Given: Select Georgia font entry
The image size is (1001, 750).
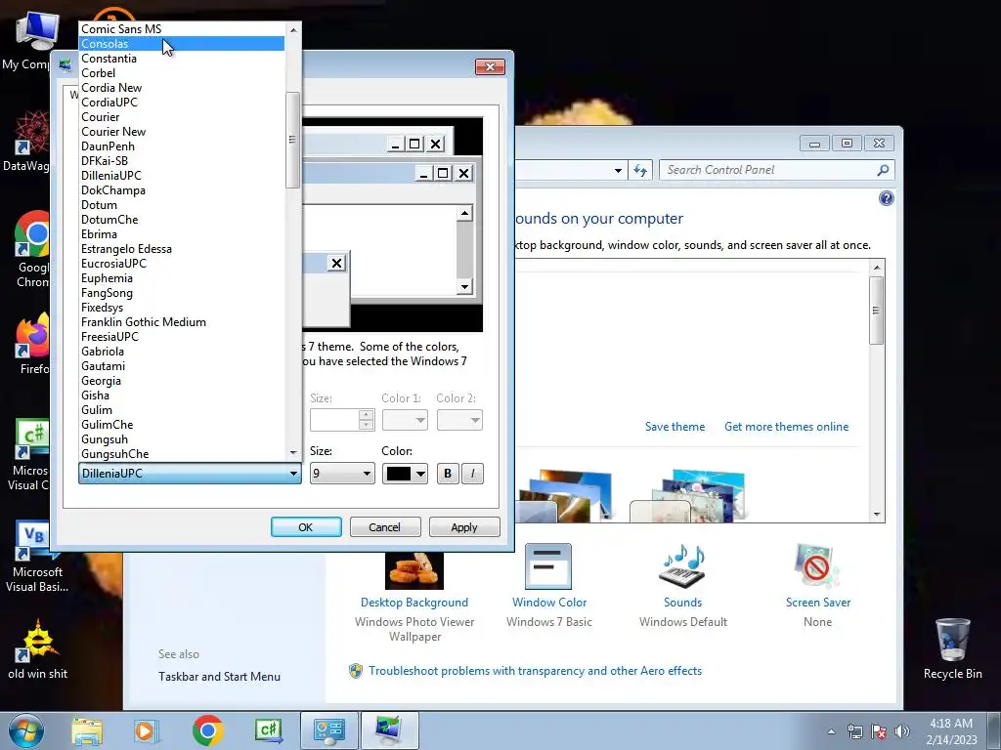Looking at the screenshot, I should [x=181, y=381].
